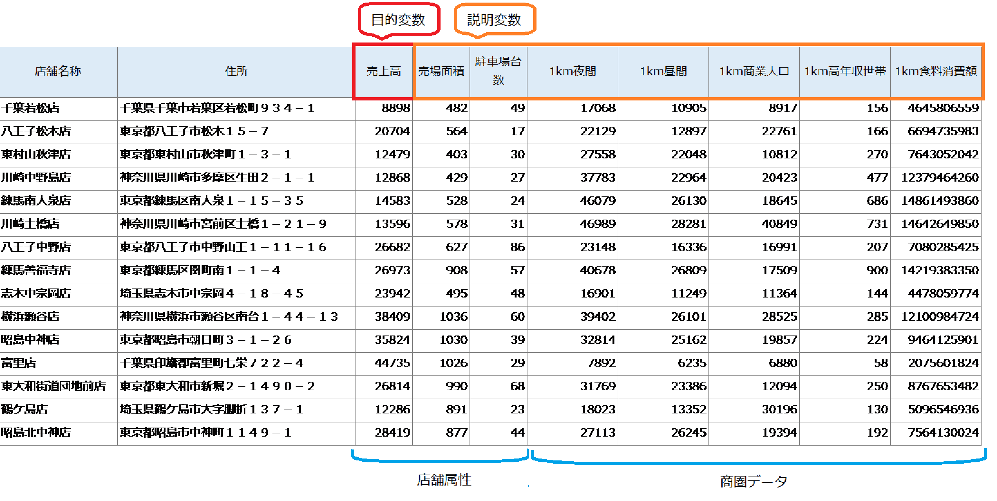
Task: Click the 店舗属性 caption
Action: click(444, 480)
